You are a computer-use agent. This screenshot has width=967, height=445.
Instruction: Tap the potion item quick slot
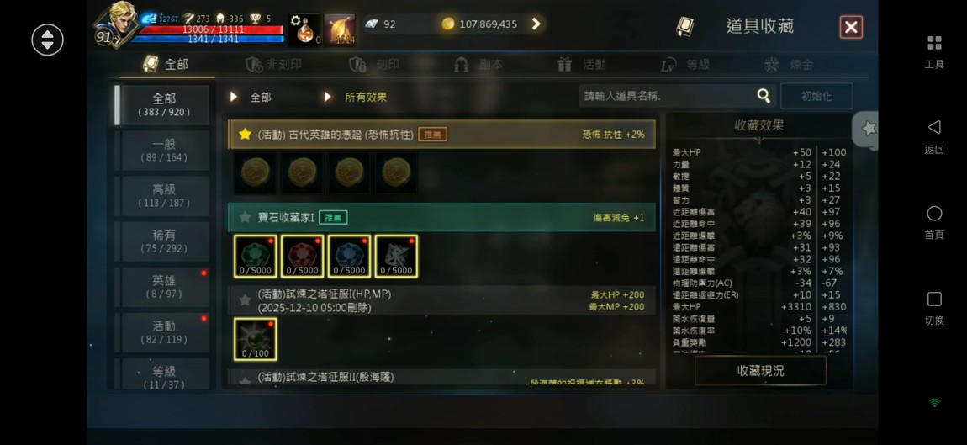click(x=304, y=29)
